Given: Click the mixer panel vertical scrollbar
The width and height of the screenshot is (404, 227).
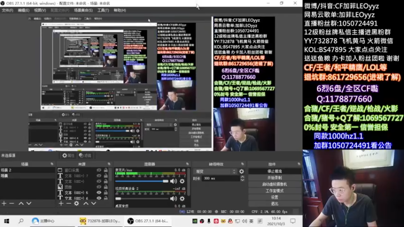Looking at the screenshot, I should (x=189, y=182).
